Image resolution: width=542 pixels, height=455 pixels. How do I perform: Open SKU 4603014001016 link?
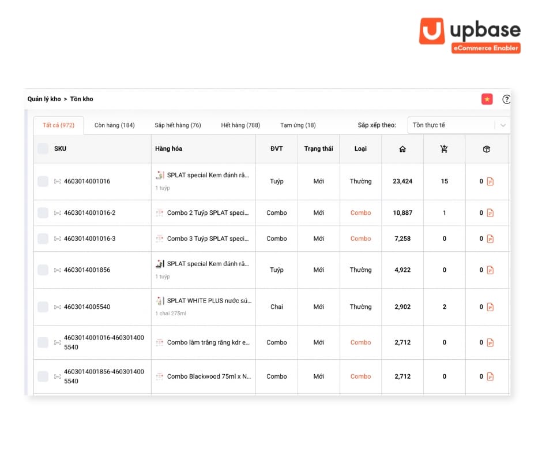(86, 181)
